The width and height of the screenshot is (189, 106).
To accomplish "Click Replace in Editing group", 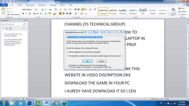I will (183, 11).
